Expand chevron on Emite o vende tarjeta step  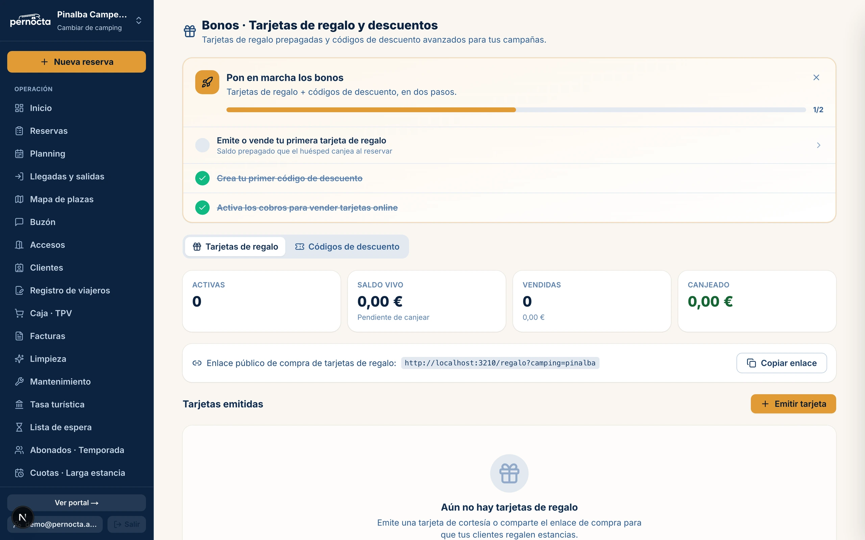click(x=818, y=145)
